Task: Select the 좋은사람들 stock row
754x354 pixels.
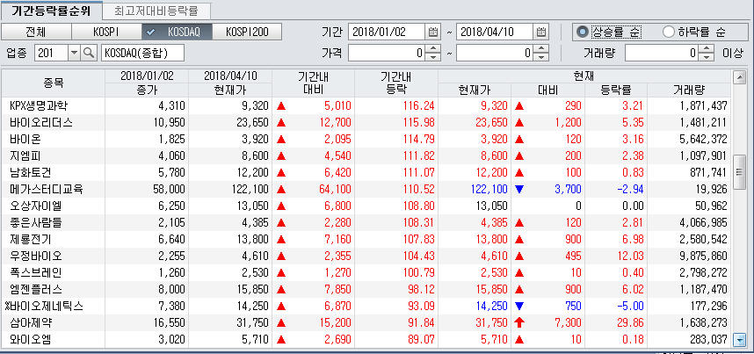Action: pos(366,223)
